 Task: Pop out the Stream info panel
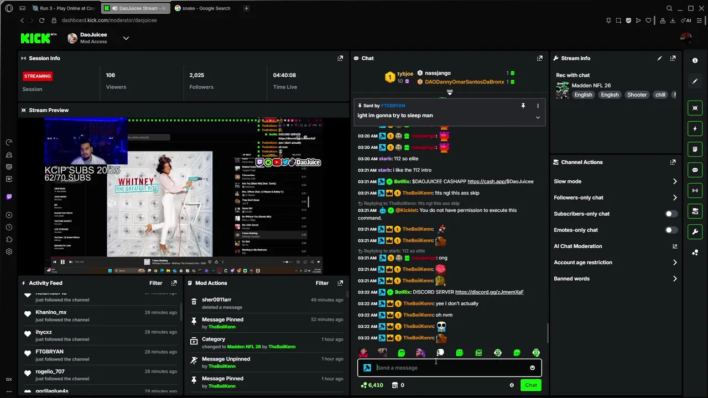[x=673, y=58]
